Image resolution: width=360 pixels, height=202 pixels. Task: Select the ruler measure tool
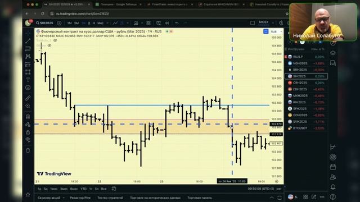28,98
